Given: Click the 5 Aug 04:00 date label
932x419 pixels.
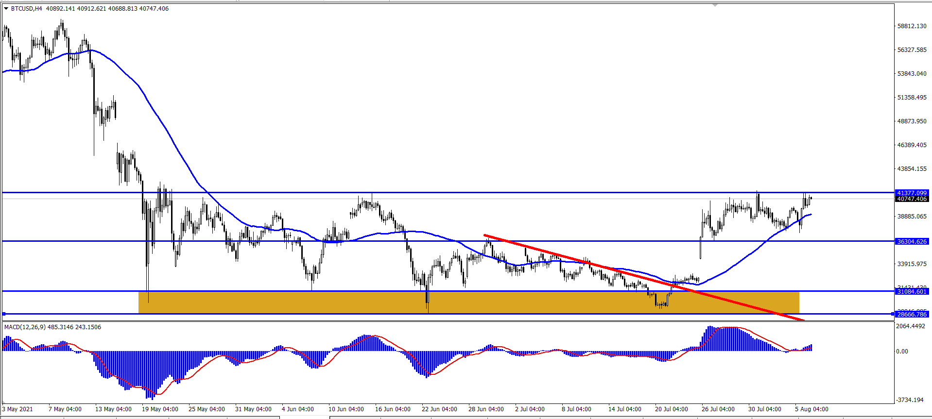Looking at the screenshot, I should (811, 409).
